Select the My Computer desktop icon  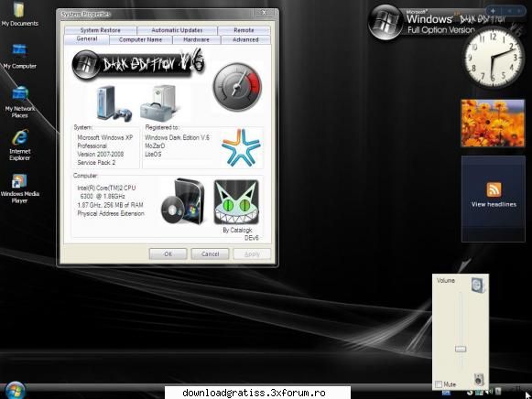click(x=19, y=56)
